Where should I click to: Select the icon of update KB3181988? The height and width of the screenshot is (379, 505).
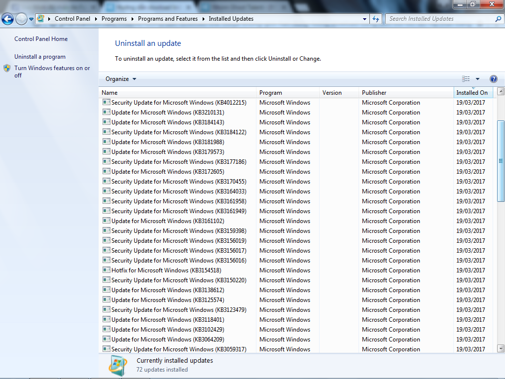tap(107, 142)
